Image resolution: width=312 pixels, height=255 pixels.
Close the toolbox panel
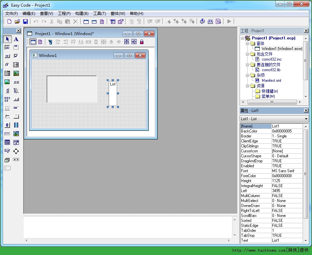(x=19, y=31)
